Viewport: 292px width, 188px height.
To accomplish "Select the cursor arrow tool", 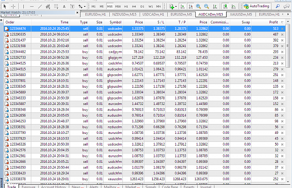I will pyautogui.click(x=5, y=7).
